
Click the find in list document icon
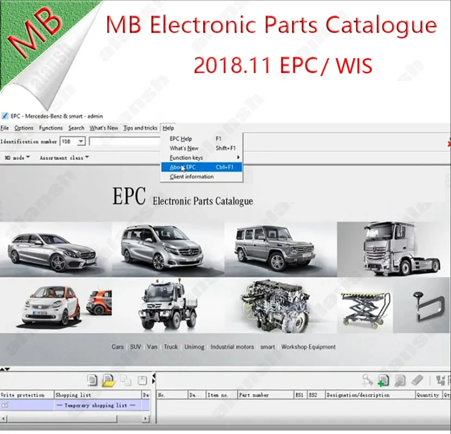coord(400,380)
